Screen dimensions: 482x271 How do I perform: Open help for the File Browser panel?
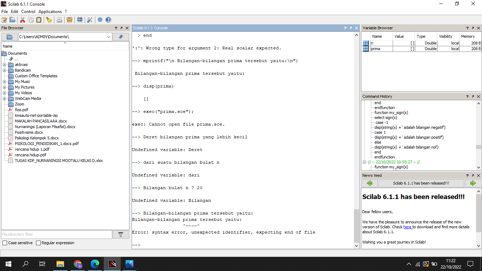(x=116, y=28)
